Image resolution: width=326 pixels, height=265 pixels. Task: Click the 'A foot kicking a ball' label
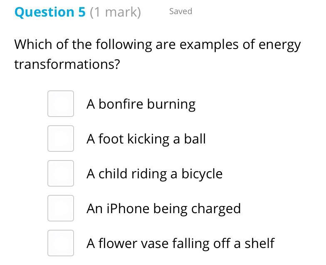146,139
